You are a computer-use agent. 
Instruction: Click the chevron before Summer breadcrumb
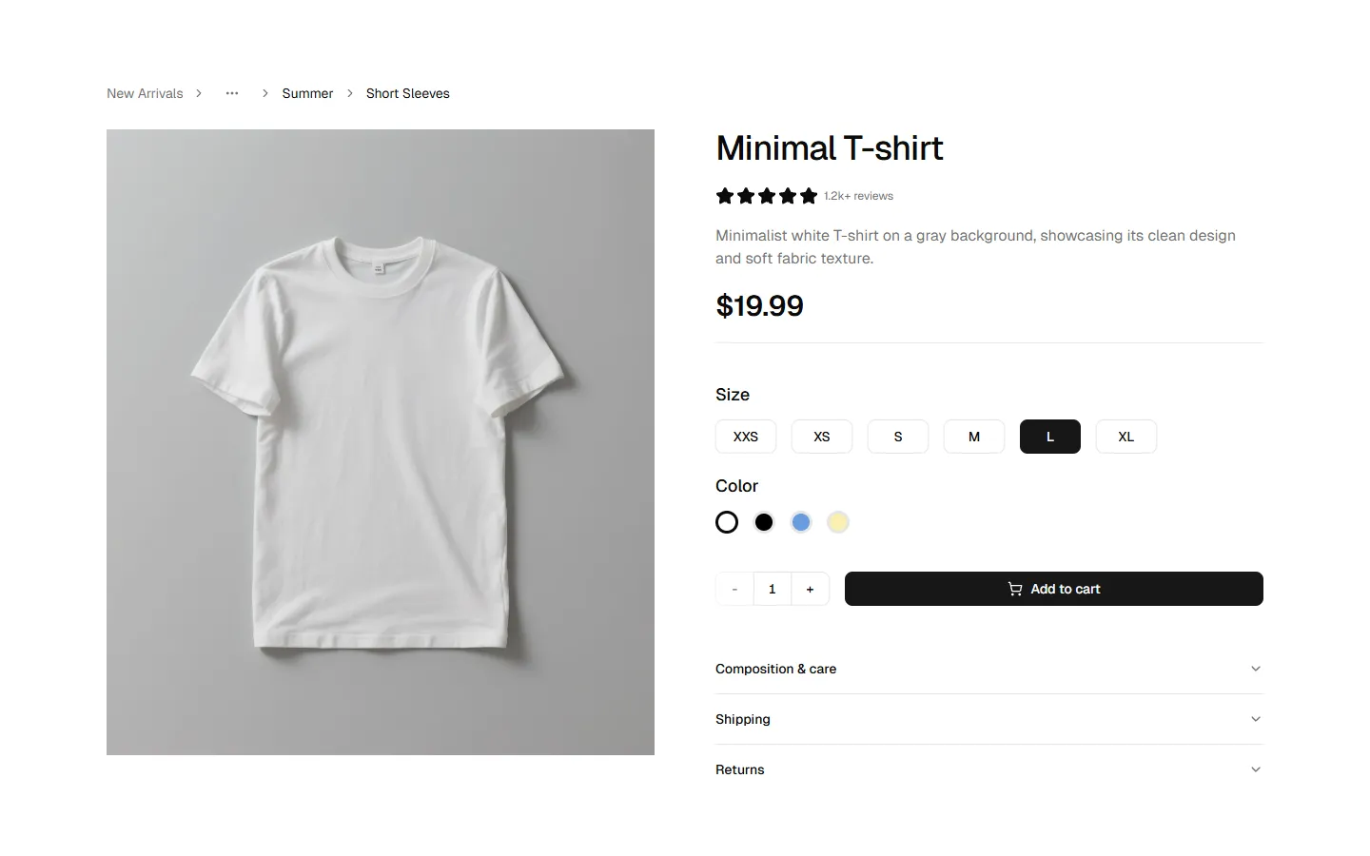click(264, 93)
